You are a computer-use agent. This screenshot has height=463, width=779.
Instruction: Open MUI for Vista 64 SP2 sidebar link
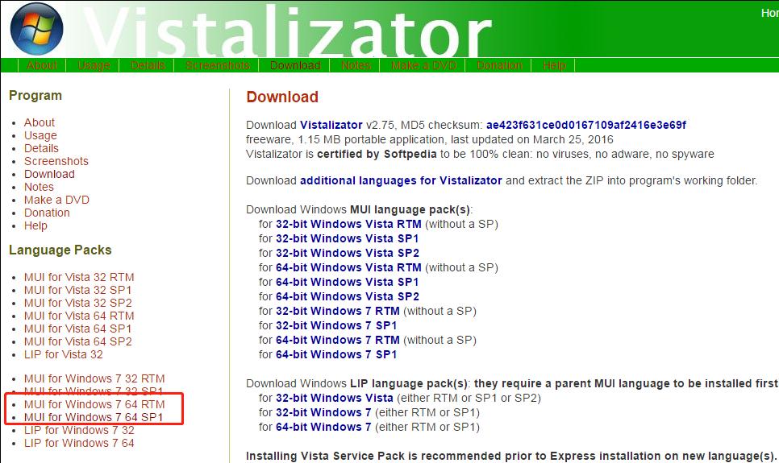[x=78, y=342]
